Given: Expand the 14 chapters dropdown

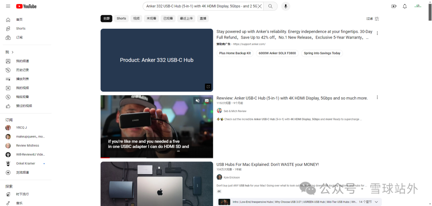Looking at the screenshot, I should click(x=376, y=202).
